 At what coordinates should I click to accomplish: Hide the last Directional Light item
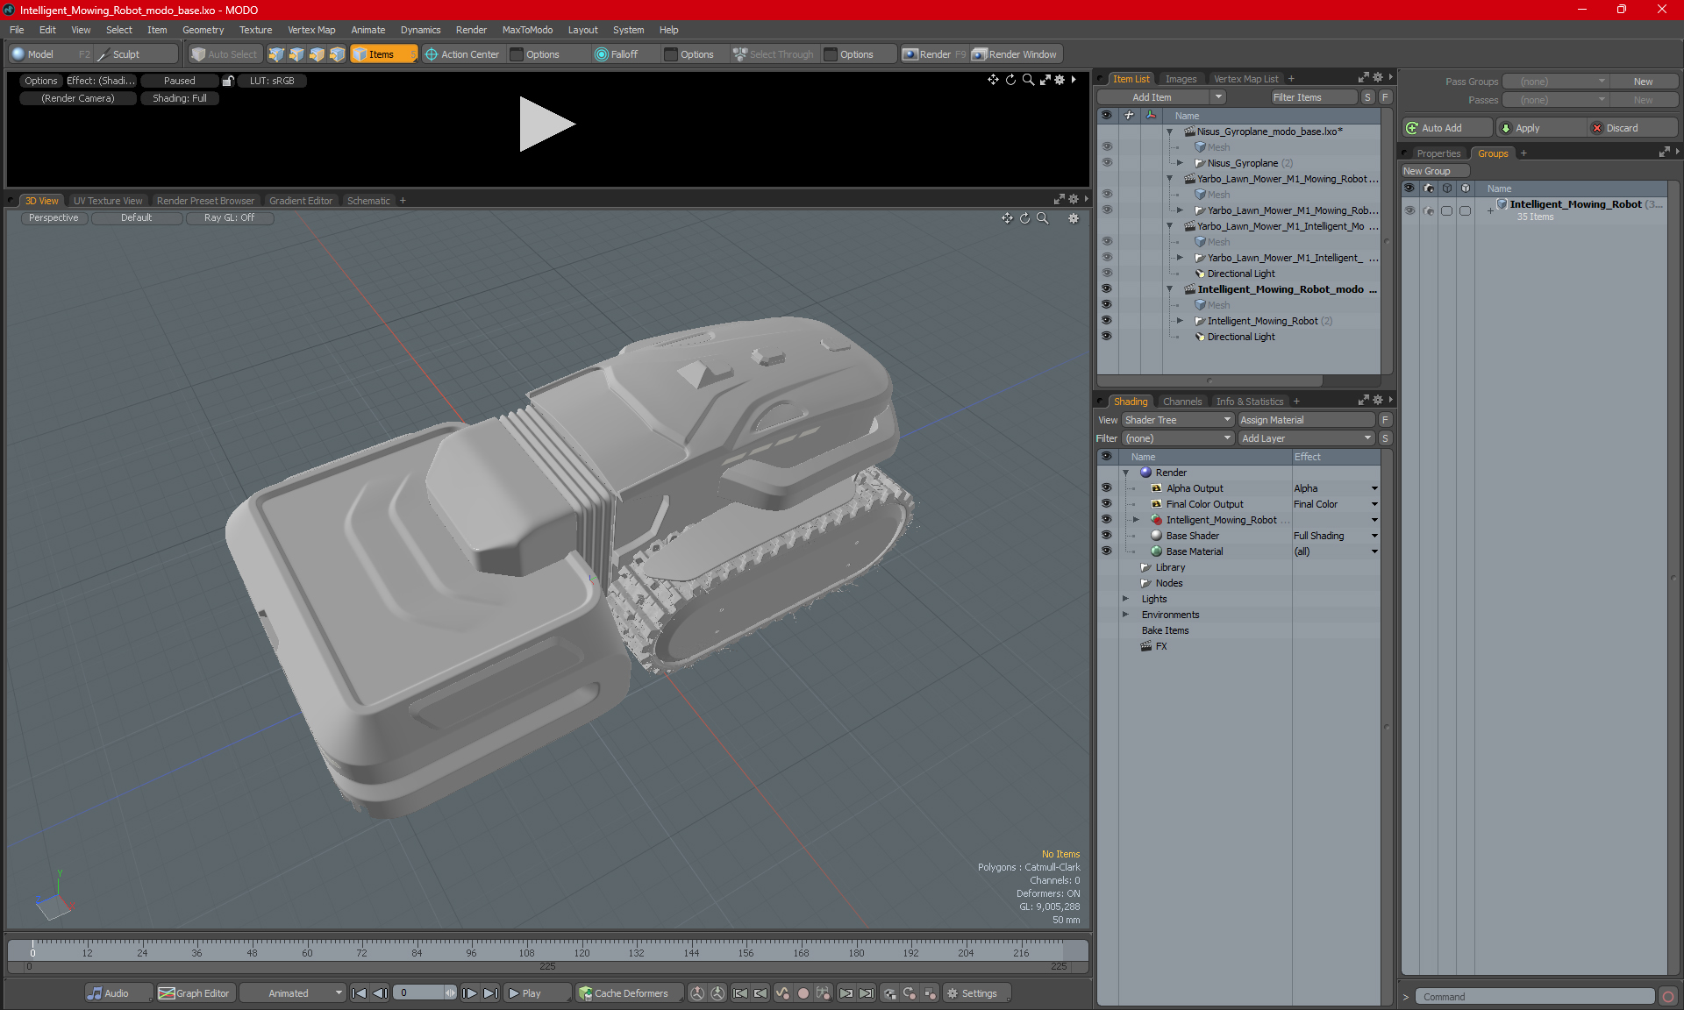(1107, 337)
